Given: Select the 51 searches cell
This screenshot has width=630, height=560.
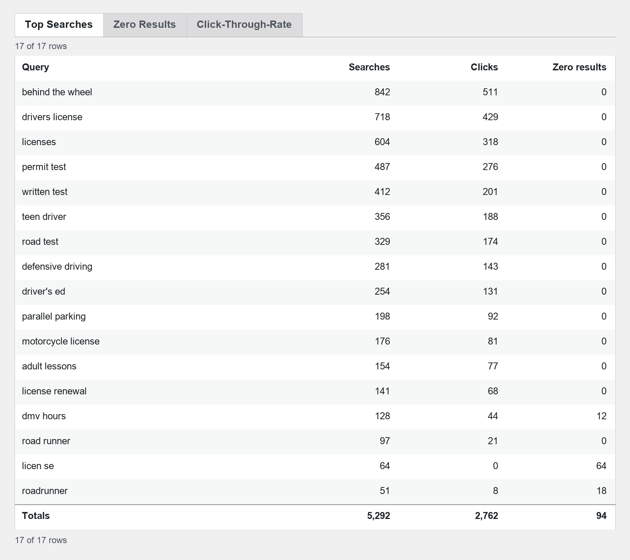Looking at the screenshot, I should (385, 491).
